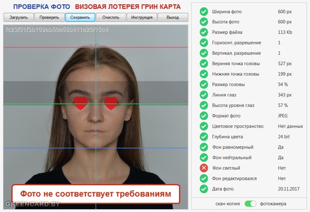
Task: Click the green check next to Ширина фото
Action: pos(204,12)
